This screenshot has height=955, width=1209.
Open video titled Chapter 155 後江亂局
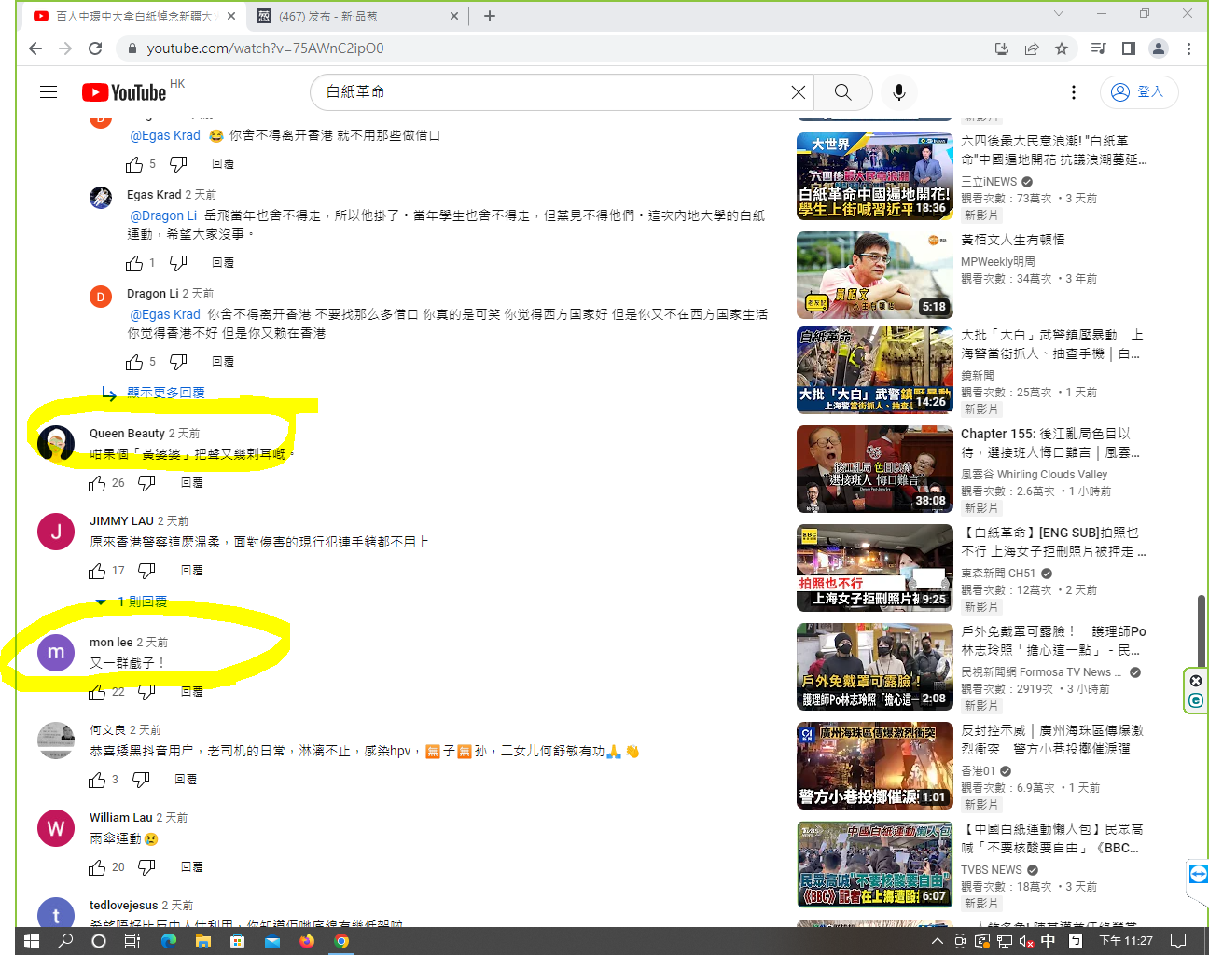(x=1049, y=443)
